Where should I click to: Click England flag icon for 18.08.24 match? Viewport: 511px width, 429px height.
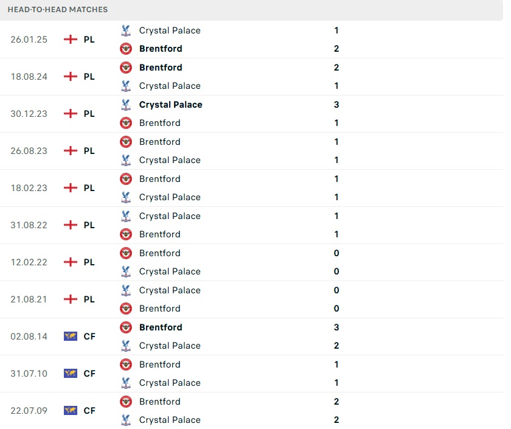(x=71, y=77)
